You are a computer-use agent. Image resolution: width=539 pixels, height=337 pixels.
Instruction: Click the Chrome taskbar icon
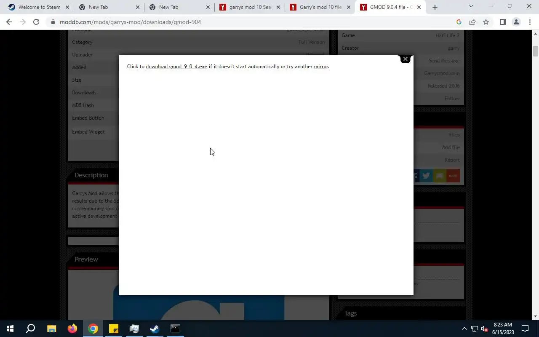[93, 329]
